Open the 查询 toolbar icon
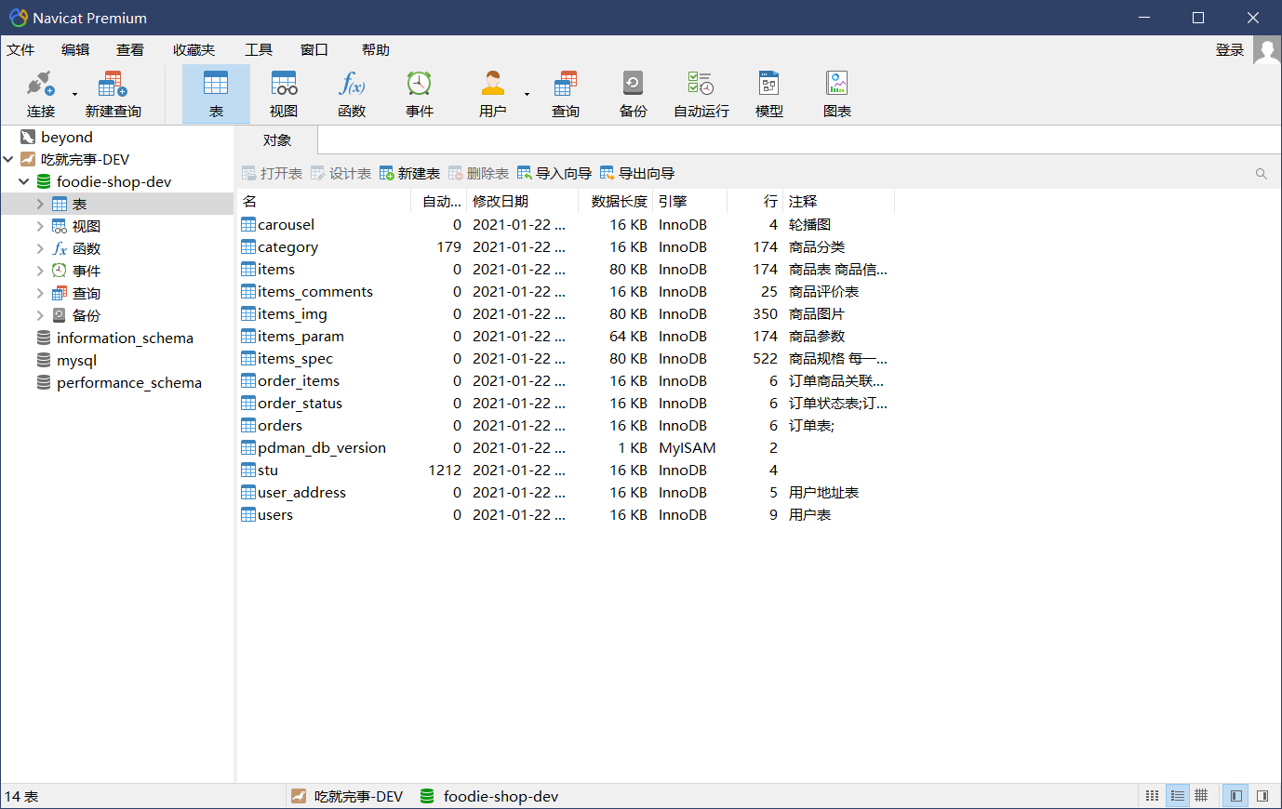Image resolution: width=1282 pixels, height=809 pixels. click(565, 94)
